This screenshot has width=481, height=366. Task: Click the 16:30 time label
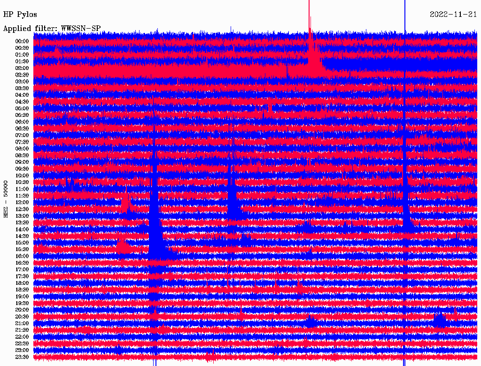[x=22, y=263]
